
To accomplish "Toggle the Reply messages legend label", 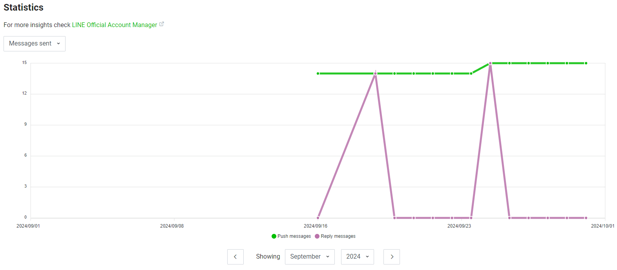I will click(338, 236).
